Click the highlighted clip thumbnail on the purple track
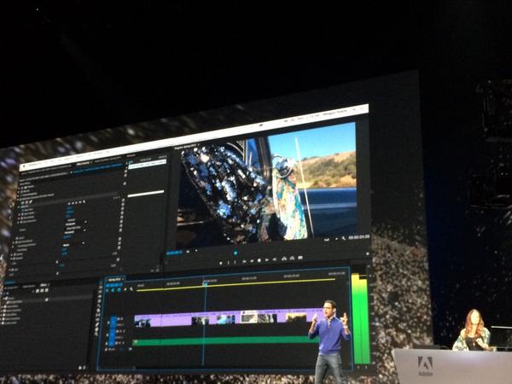The height and width of the screenshot is (384, 512). 248,317
